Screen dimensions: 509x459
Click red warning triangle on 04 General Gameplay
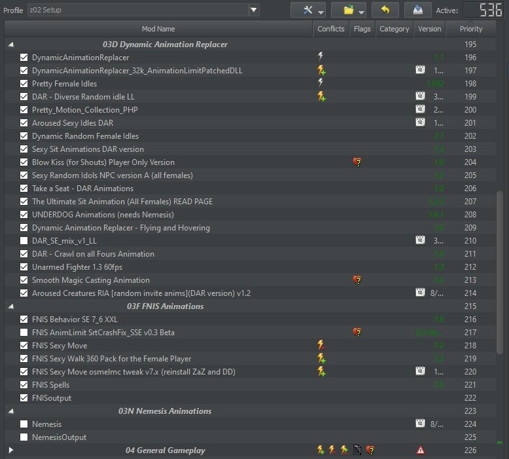click(421, 450)
